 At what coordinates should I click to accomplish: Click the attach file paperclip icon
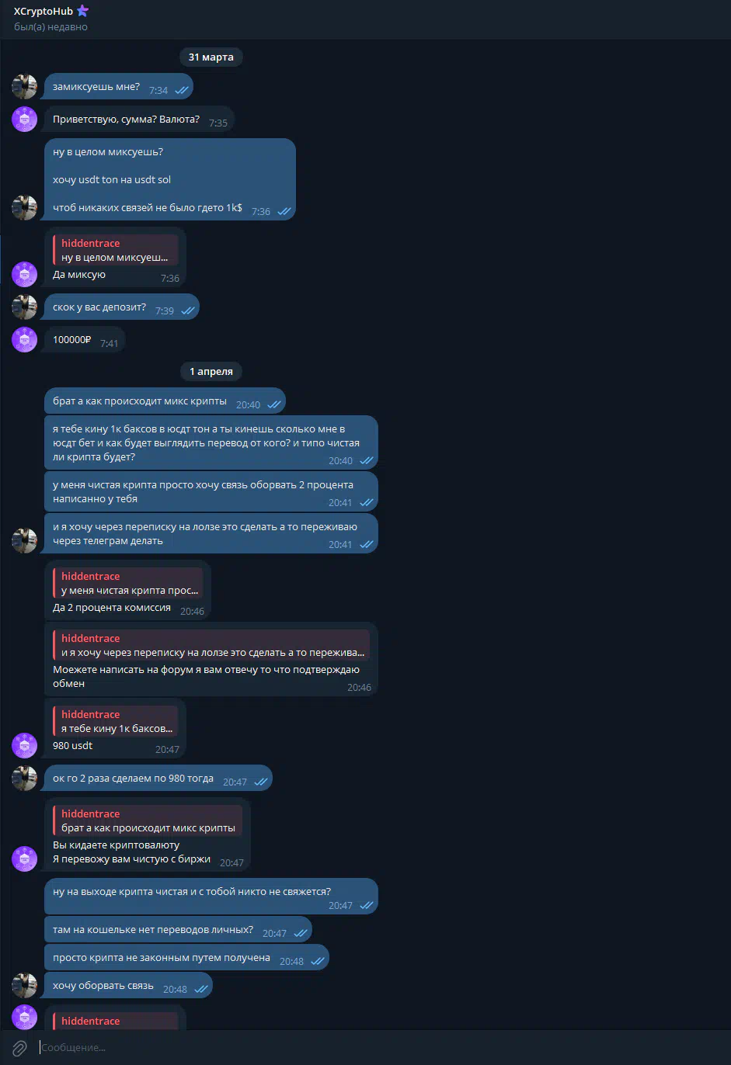click(19, 1047)
